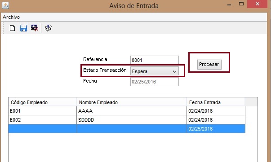Click the Fecha field showing 02/25/2016
The image size is (271, 162).
pyautogui.click(x=155, y=82)
